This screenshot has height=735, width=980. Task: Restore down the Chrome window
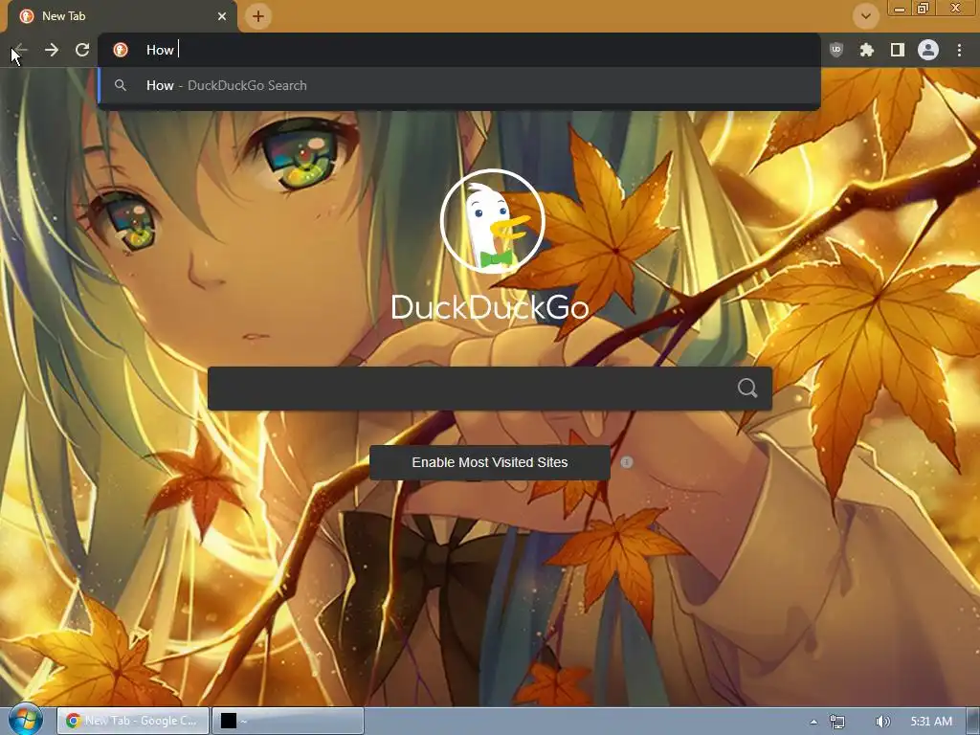pos(923,8)
